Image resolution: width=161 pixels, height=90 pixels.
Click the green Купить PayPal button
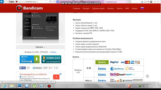[102, 62]
